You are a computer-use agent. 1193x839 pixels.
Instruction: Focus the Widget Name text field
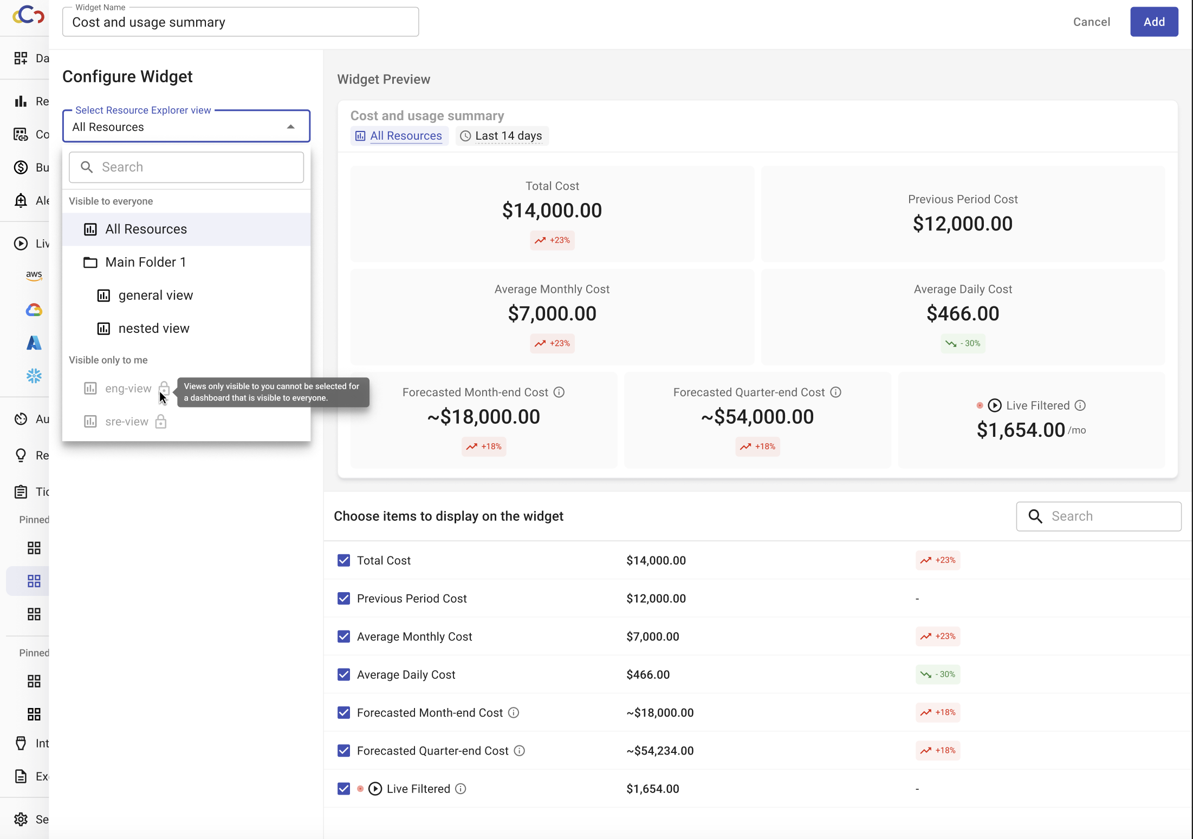pos(241,22)
